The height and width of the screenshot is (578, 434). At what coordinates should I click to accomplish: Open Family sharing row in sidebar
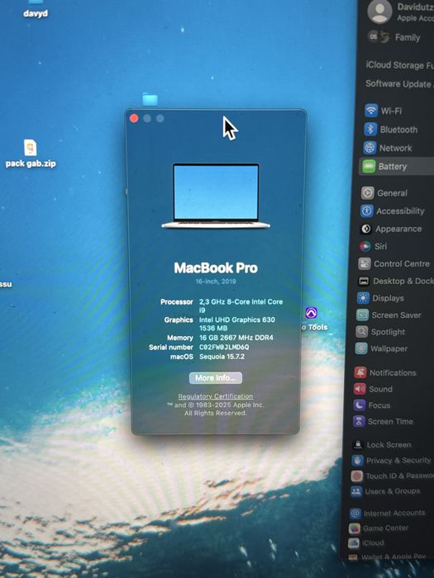coord(400,37)
